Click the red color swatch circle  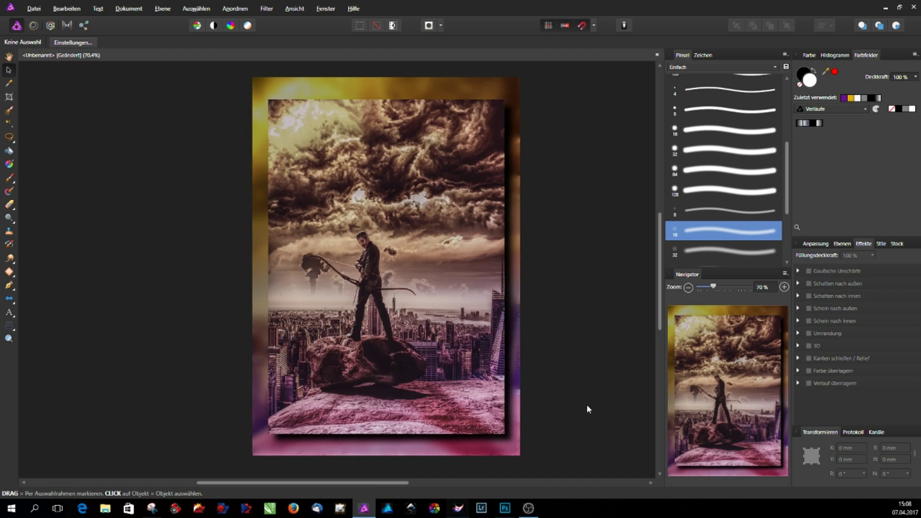[x=835, y=71]
